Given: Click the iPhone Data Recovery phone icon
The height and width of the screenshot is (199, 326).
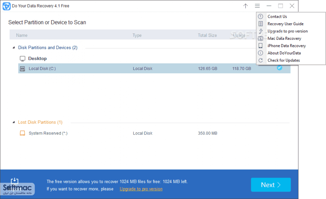Looking at the screenshot, I should click(260, 46).
